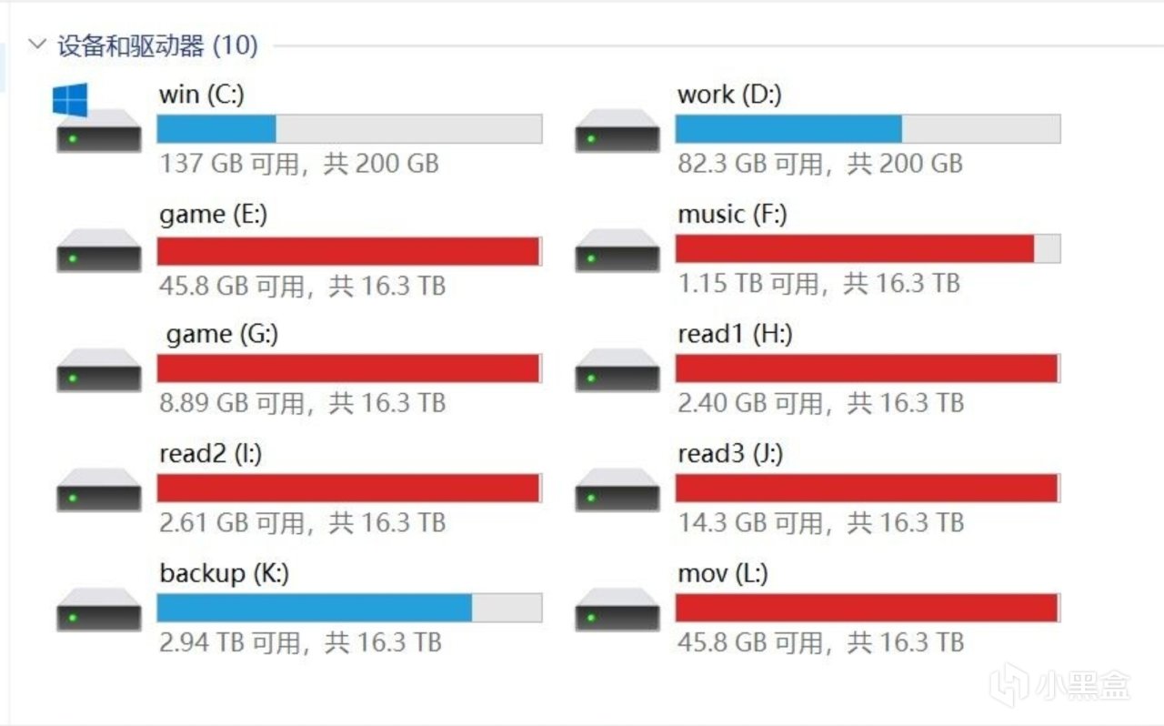This screenshot has height=726, width=1164.
Task: Click the win (C:) drive label text
Action: (201, 95)
